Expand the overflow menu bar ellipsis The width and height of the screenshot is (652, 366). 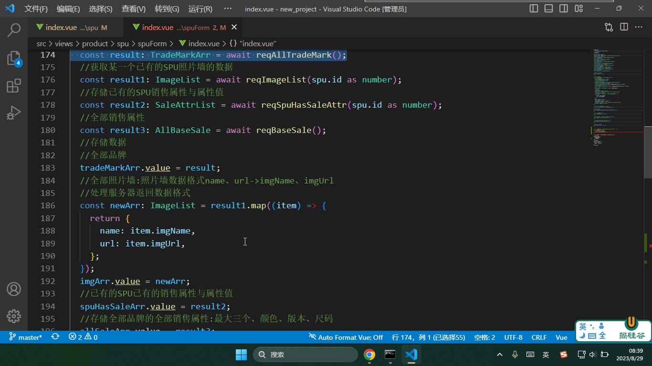tap(228, 9)
